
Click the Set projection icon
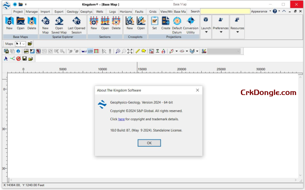point(154,23)
